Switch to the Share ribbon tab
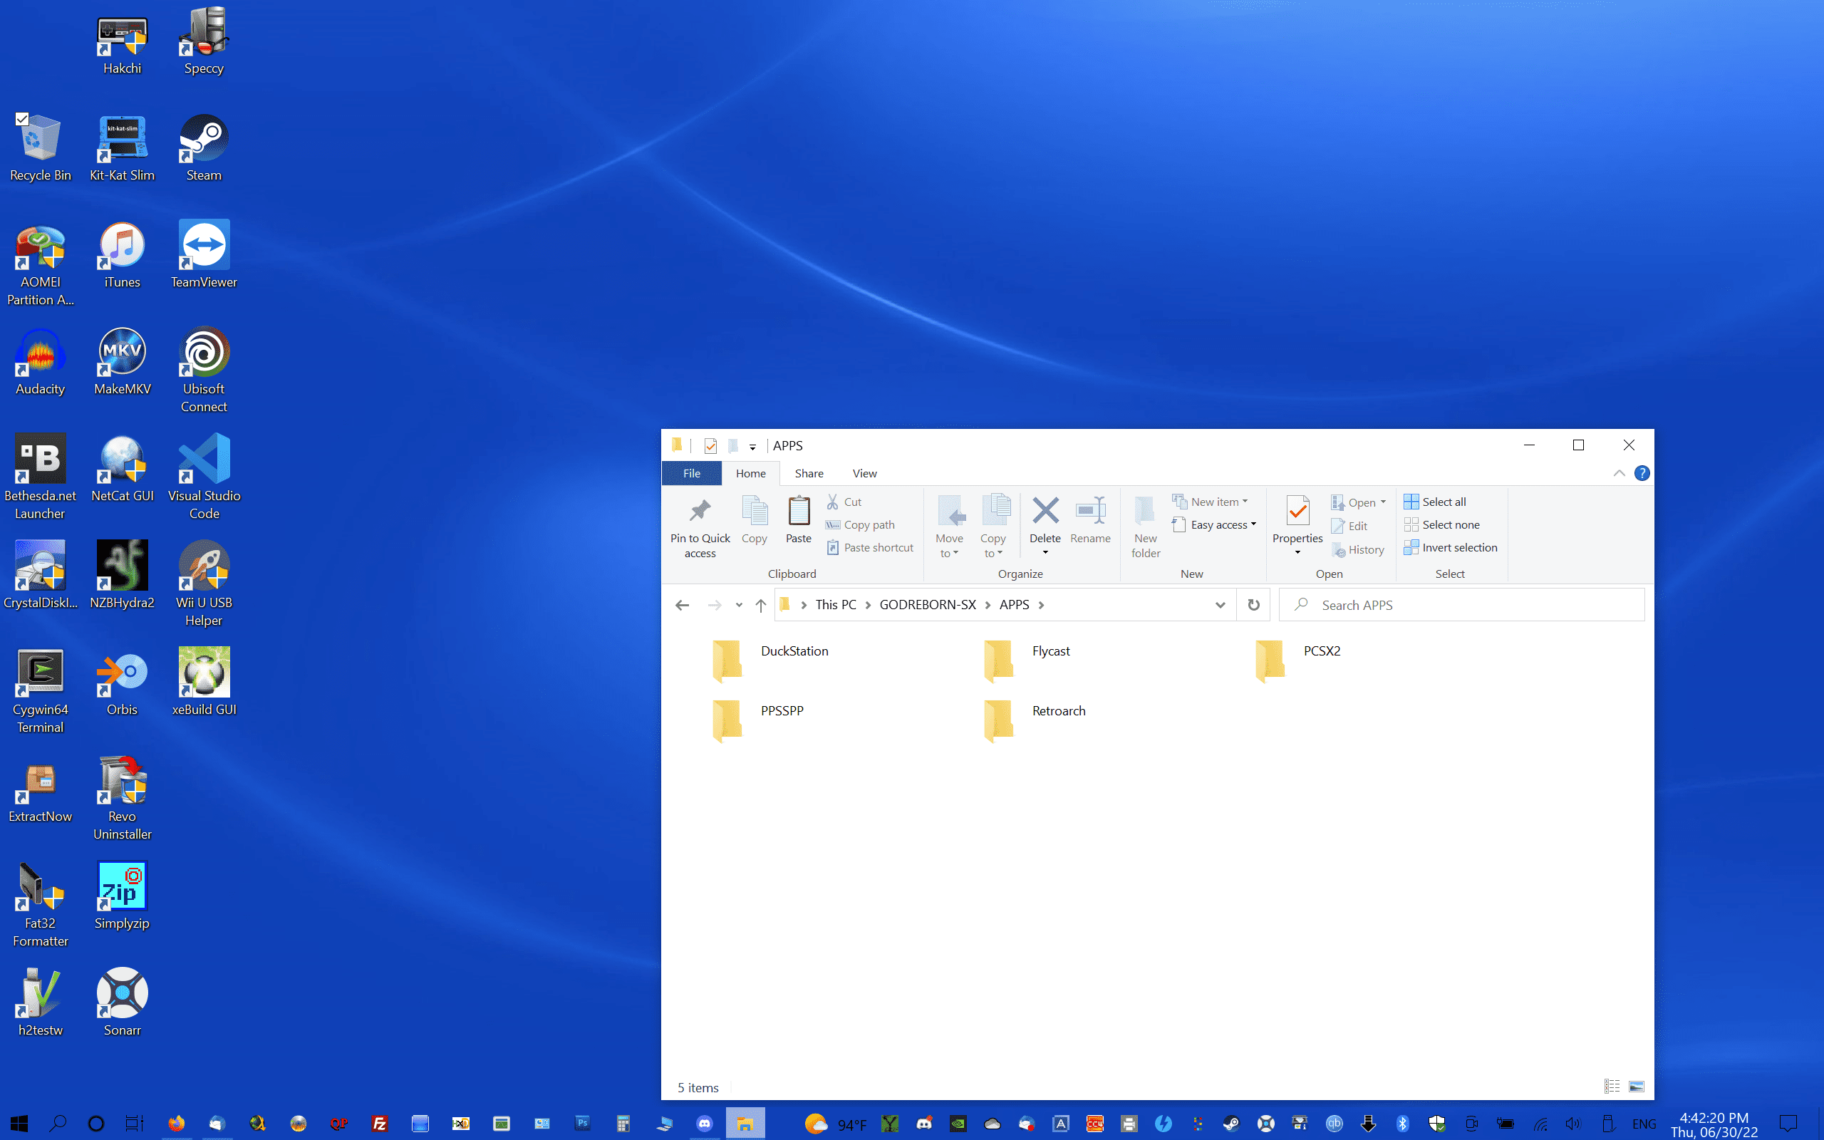1824x1140 pixels. point(809,472)
